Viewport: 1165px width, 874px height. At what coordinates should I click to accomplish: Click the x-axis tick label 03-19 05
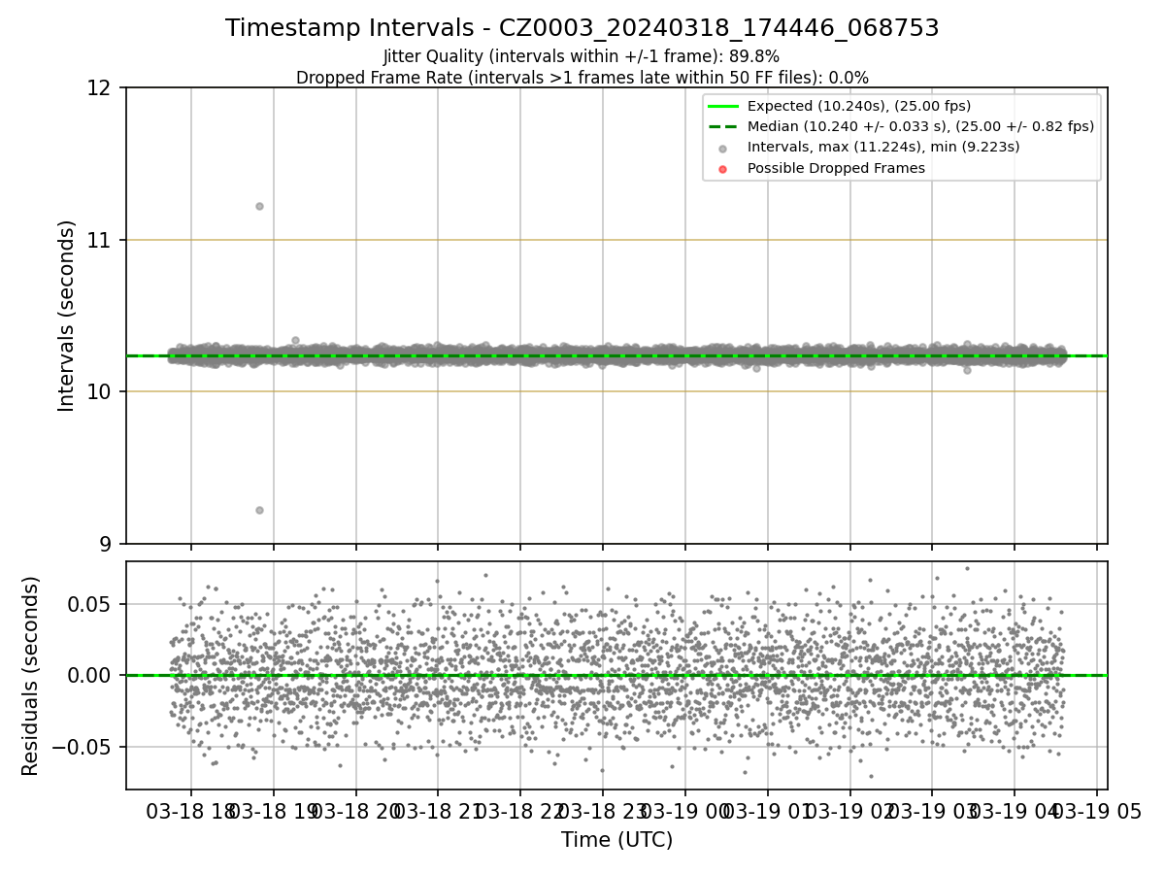tap(1096, 812)
